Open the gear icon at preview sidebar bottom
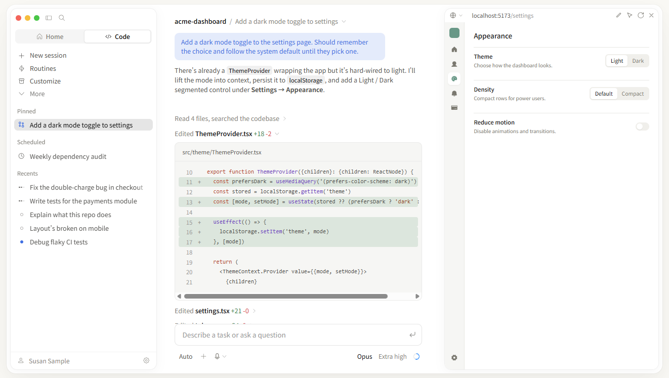 pyautogui.click(x=454, y=357)
